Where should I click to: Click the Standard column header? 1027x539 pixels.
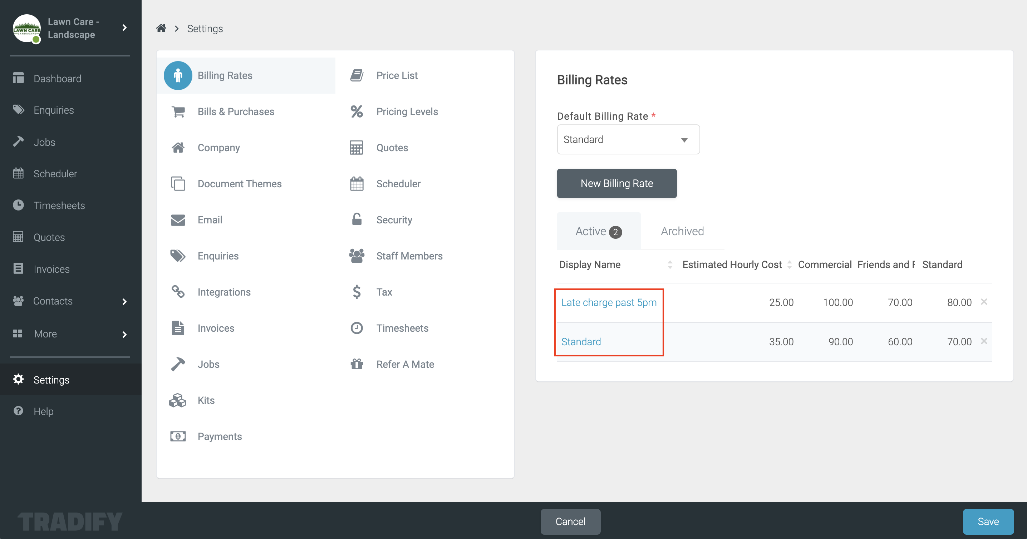point(942,264)
